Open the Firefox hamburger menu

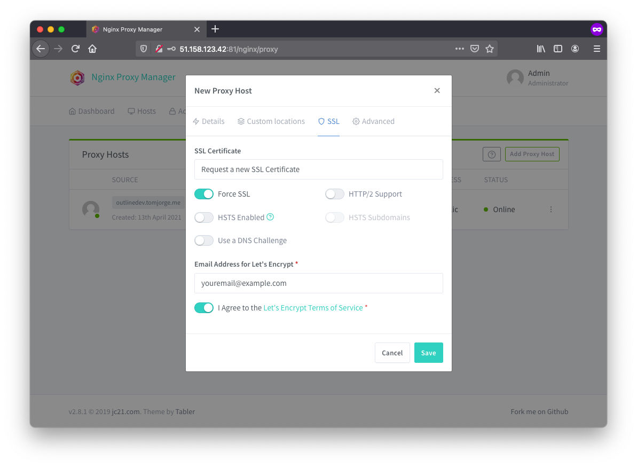[x=597, y=49]
